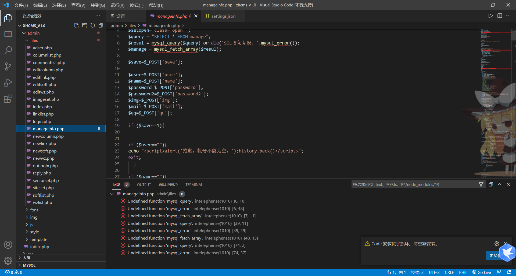Start Go Live server
516x276 pixels.
[482, 272]
